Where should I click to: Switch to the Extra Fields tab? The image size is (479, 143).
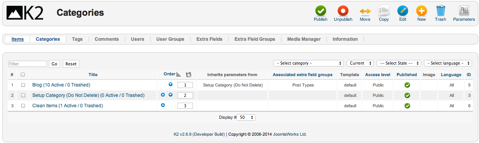click(209, 39)
